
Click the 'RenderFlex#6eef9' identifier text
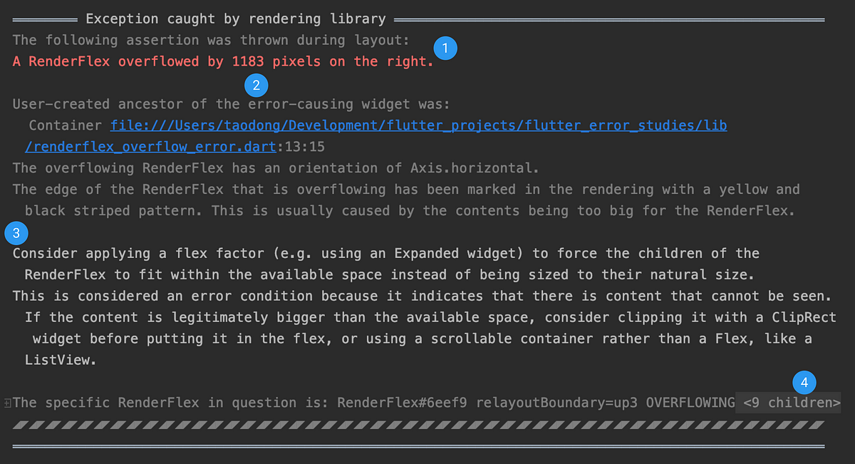[402, 403]
